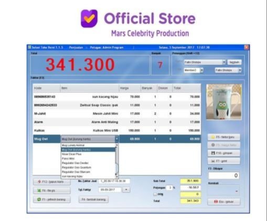The width and height of the screenshot is (267, 221).
Task: Click the Total column header
Action: click(187, 88)
